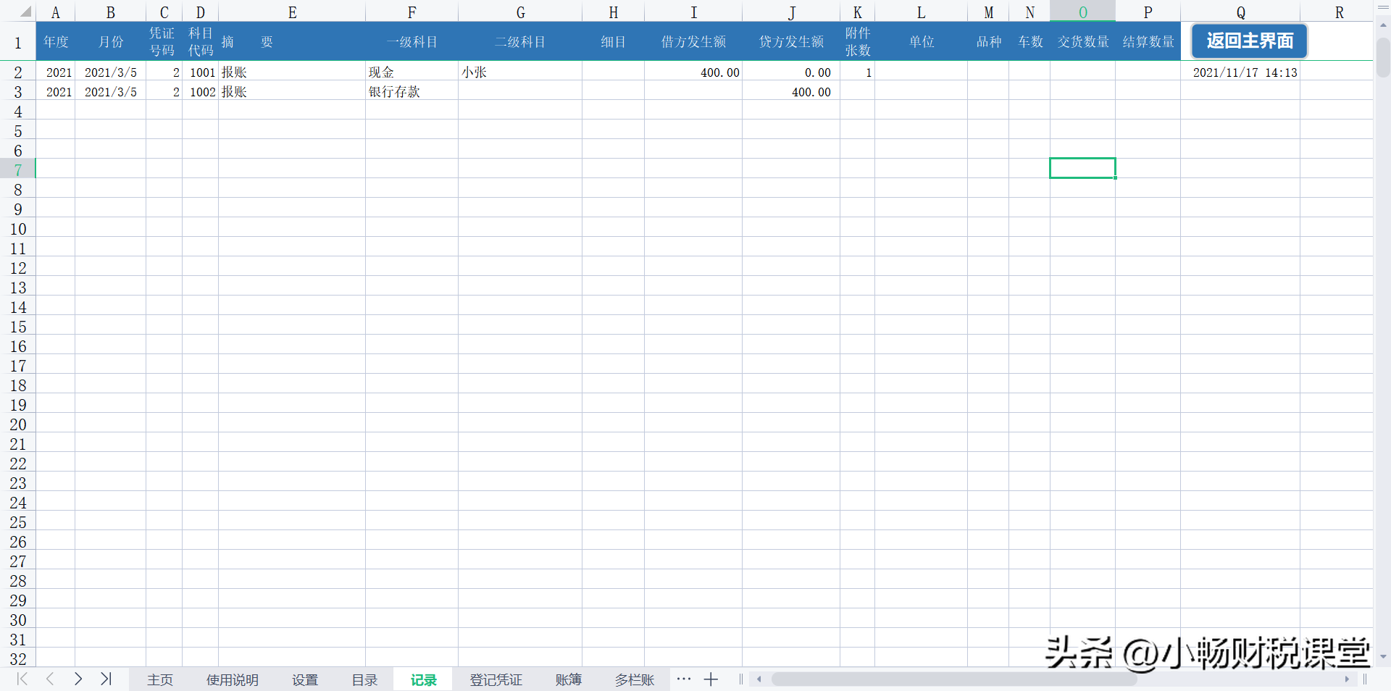Click the 科目代码 header cell
Image resolution: width=1391 pixels, height=691 pixels.
tap(200, 41)
